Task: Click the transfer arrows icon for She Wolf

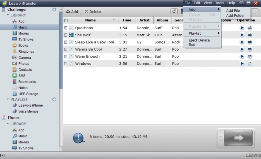Action: point(250,35)
